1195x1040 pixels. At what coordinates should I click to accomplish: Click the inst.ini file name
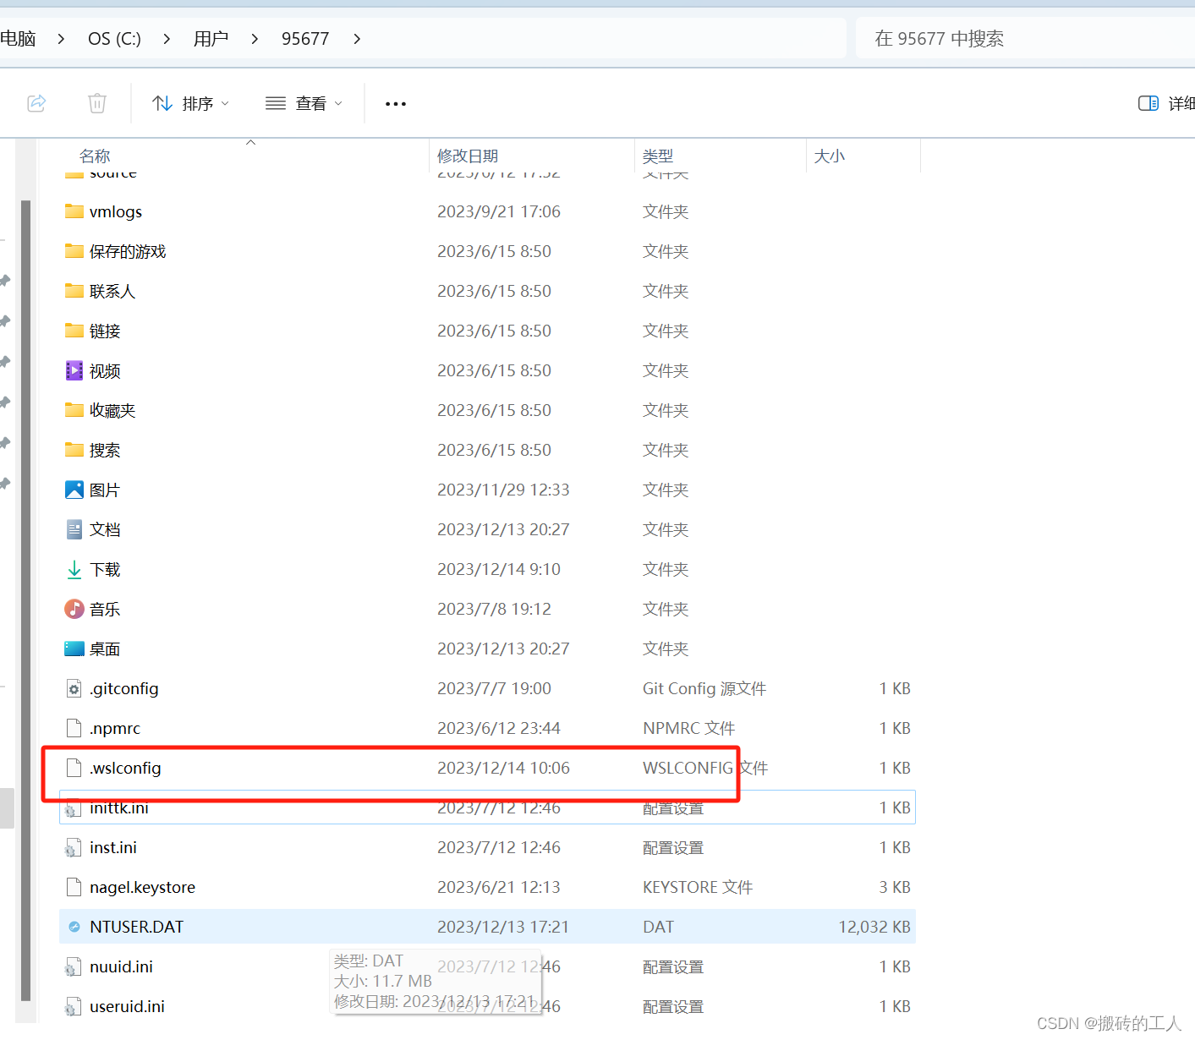pos(113,847)
